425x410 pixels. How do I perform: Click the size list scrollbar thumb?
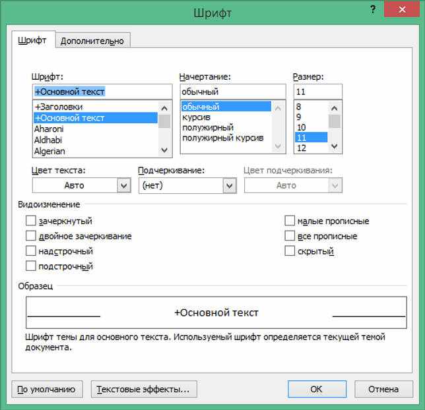pos(335,121)
